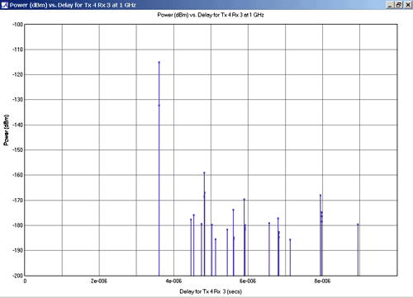Click the -150 y-axis tick label
This screenshot has width=413, height=298.
coord(17,150)
